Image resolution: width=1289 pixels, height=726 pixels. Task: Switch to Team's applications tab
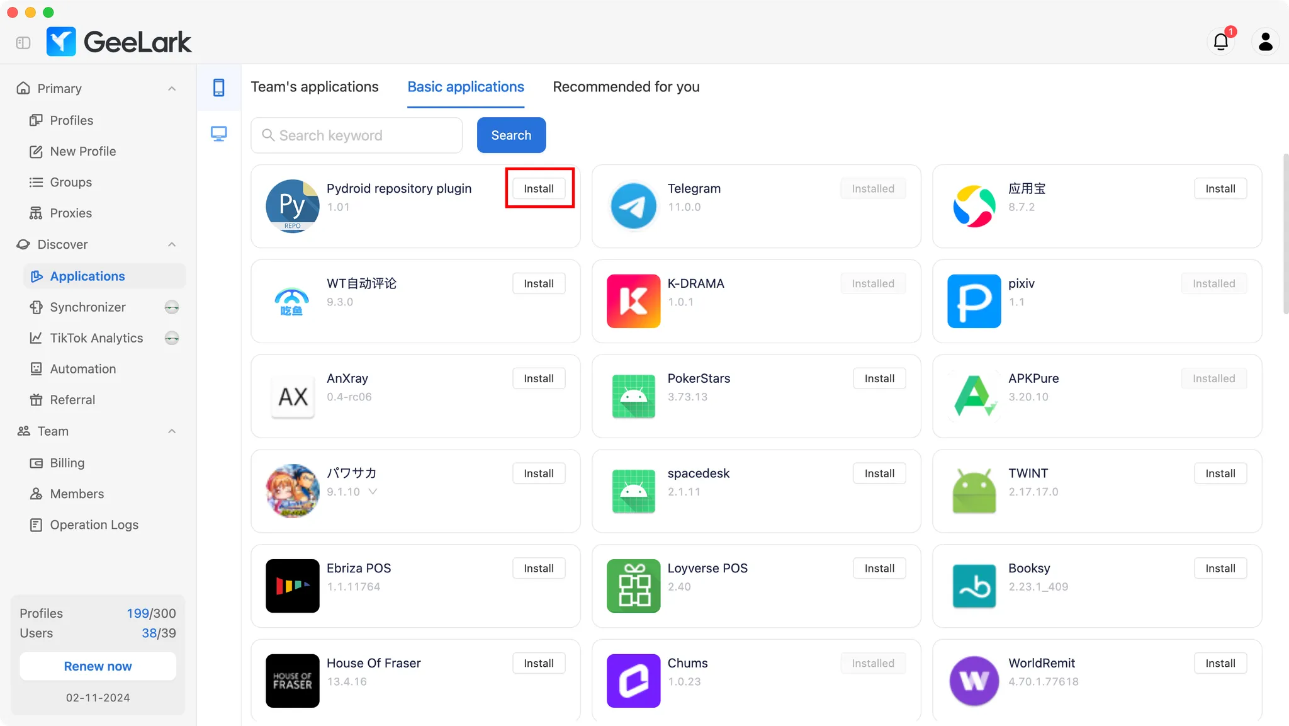pyautogui.click(x=314, y=87)
